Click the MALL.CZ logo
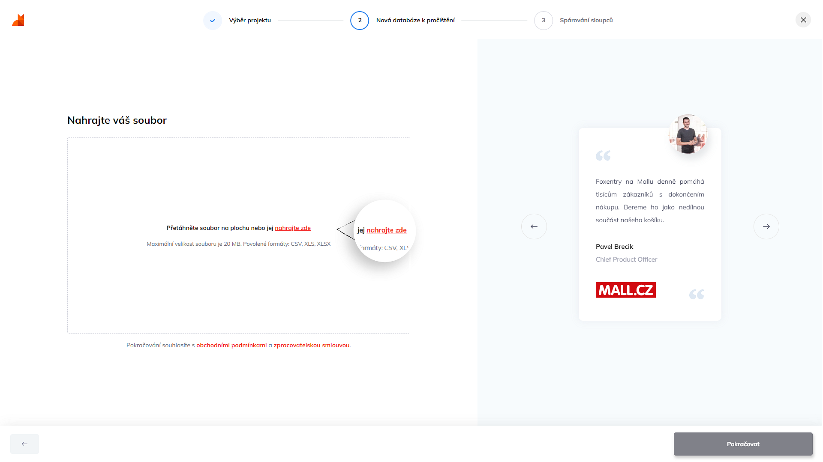 tap(625, 290)
